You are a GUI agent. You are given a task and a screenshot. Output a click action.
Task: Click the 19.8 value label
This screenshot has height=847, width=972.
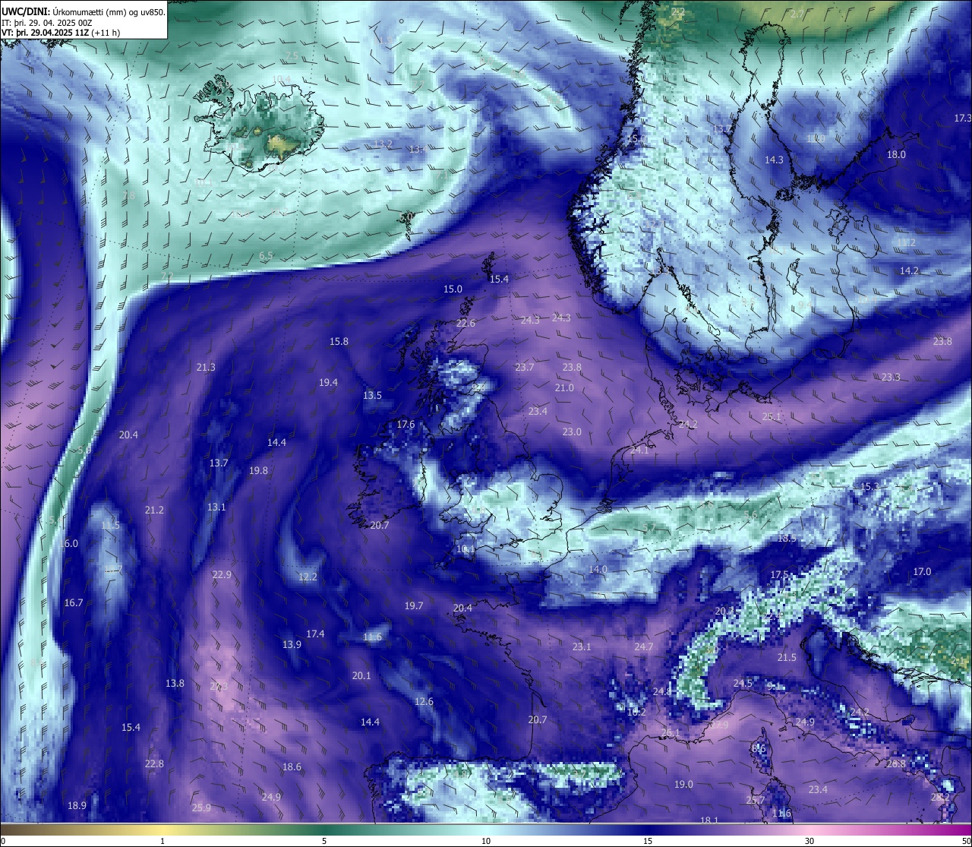258,470
